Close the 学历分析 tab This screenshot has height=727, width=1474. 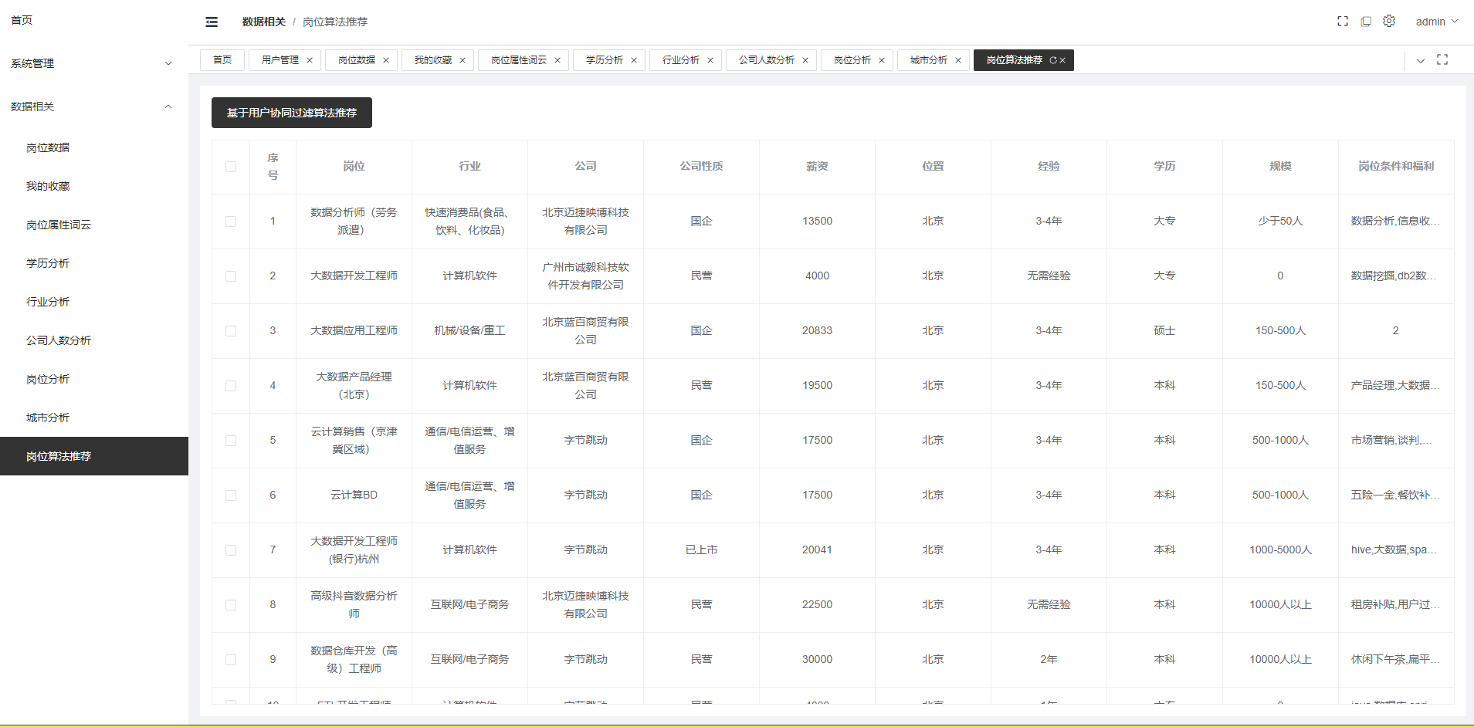coord(634,60)
